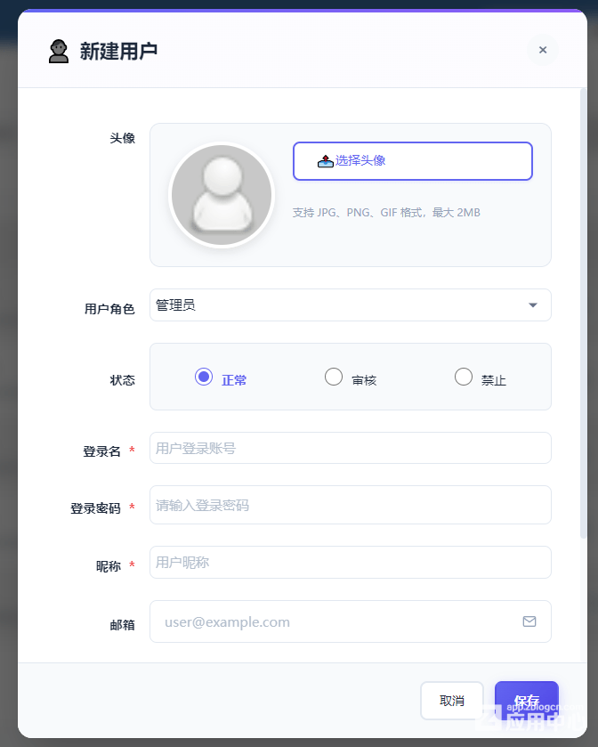Click the 正常 label text
Viewport: 598px width, 747px height.
234,380
